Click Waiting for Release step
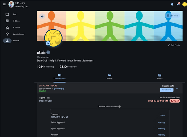Screen dimensions: 187x137 (x=161, y=135)
